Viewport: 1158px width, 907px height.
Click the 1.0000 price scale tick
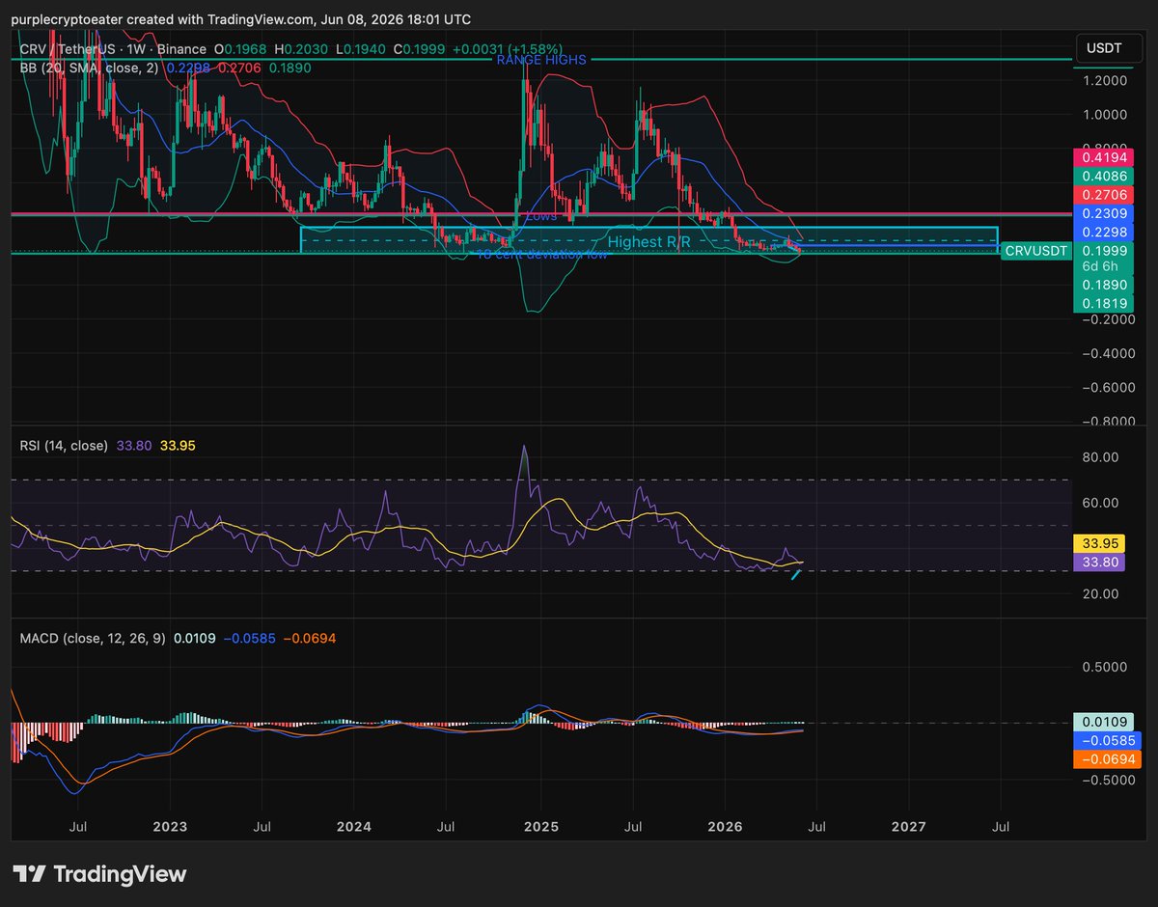(1106, 115)
